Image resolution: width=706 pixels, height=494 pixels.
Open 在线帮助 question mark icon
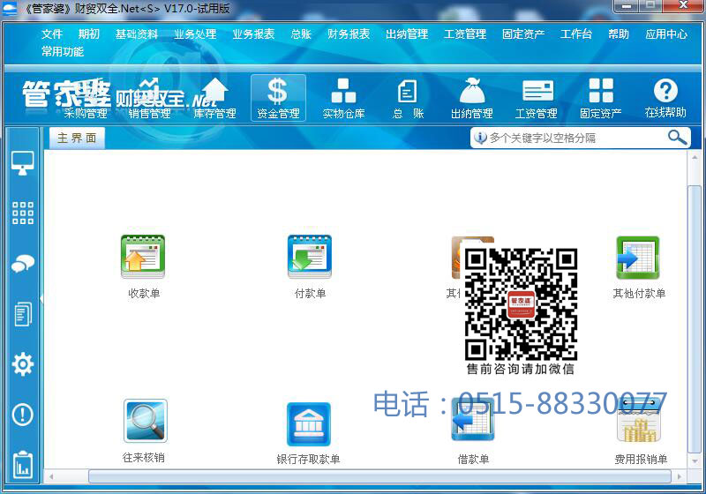[x=665, y=99]
